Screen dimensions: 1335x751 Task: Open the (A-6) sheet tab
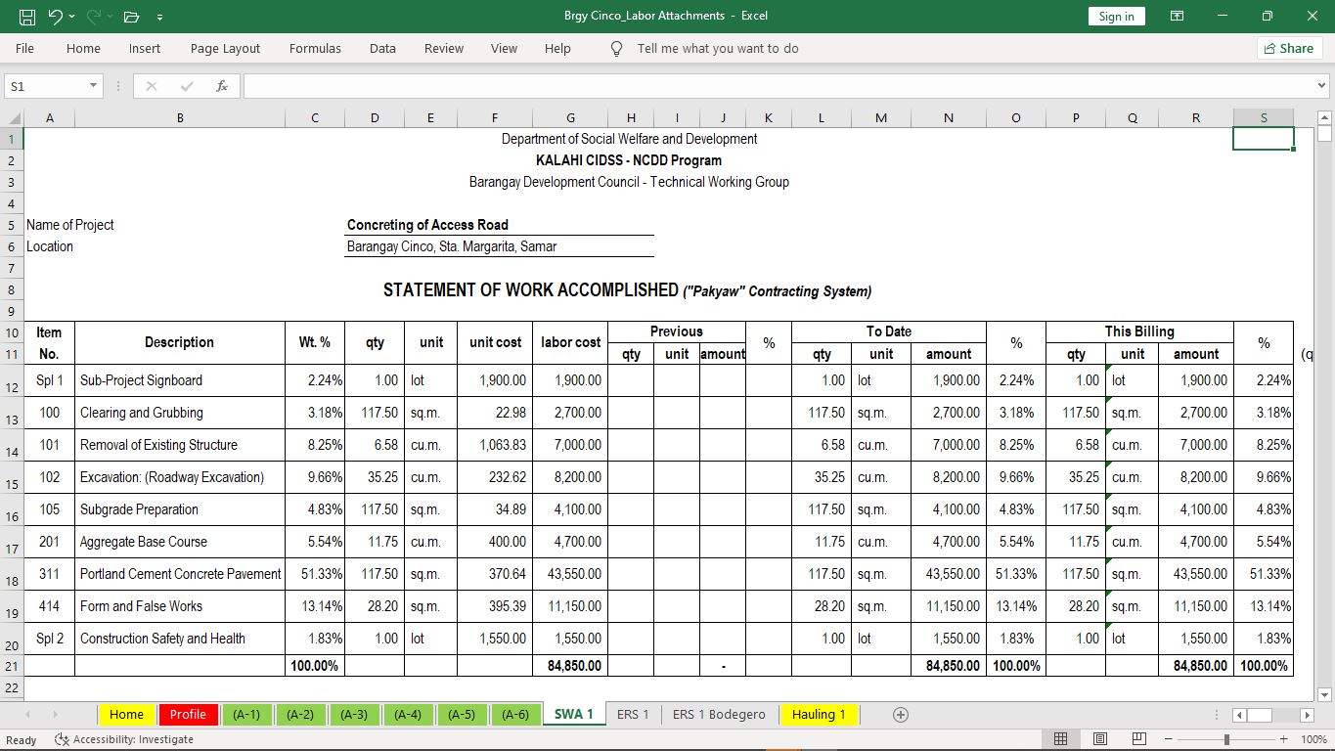[x=514, y=715]
